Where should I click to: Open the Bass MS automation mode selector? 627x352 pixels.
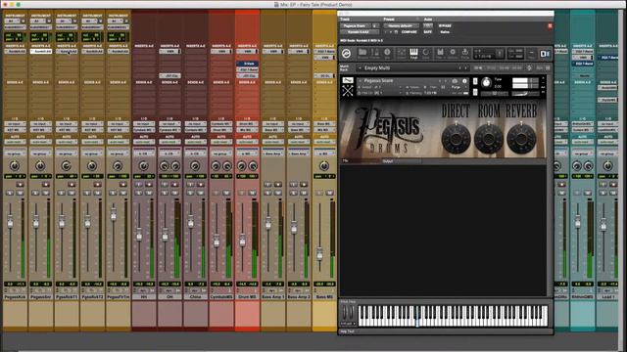click(x=324, y=142)
